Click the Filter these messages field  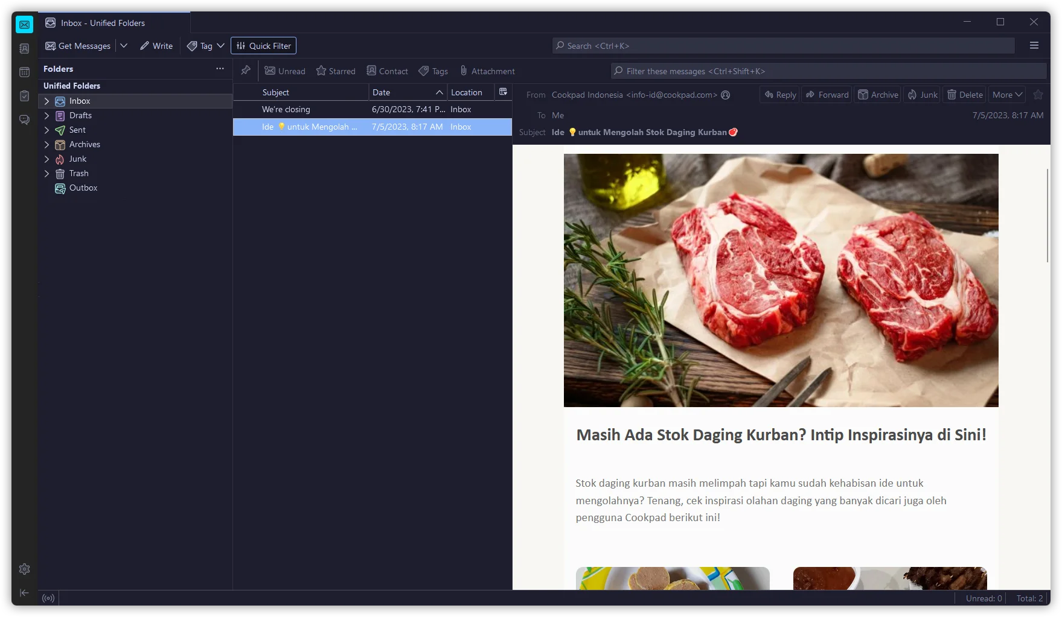point(828,71)
